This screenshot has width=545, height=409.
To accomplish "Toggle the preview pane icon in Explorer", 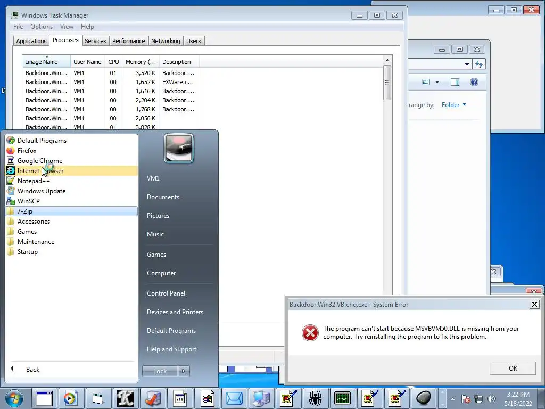I will coord(455,82).
